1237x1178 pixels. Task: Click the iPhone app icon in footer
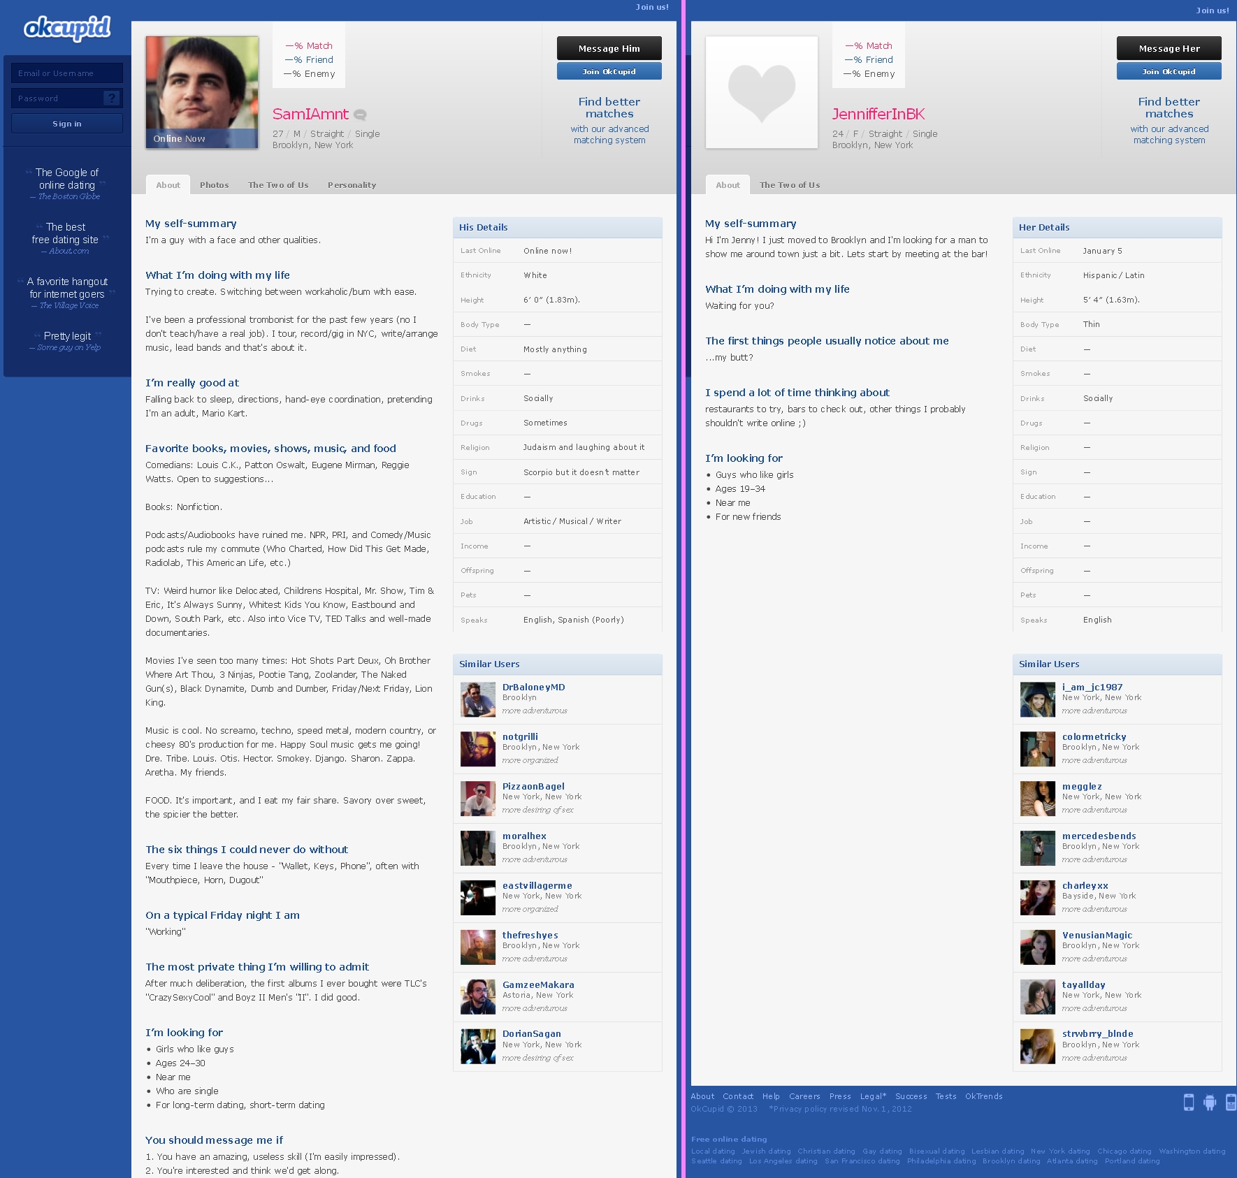(x=1188, y=1103)
